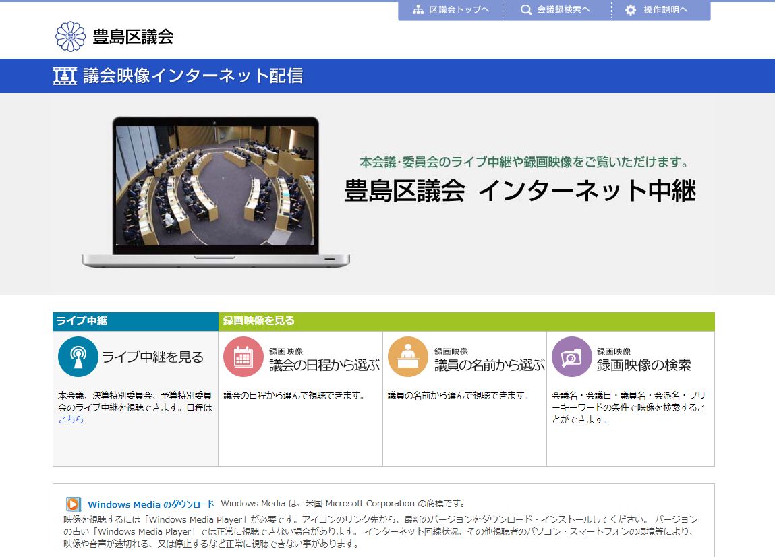Image resolution: width=775 pixels, height=557 pixels.
Task: Choose 議会の日程から選ぶ recorded video option
Action: [x=324, y=365]
